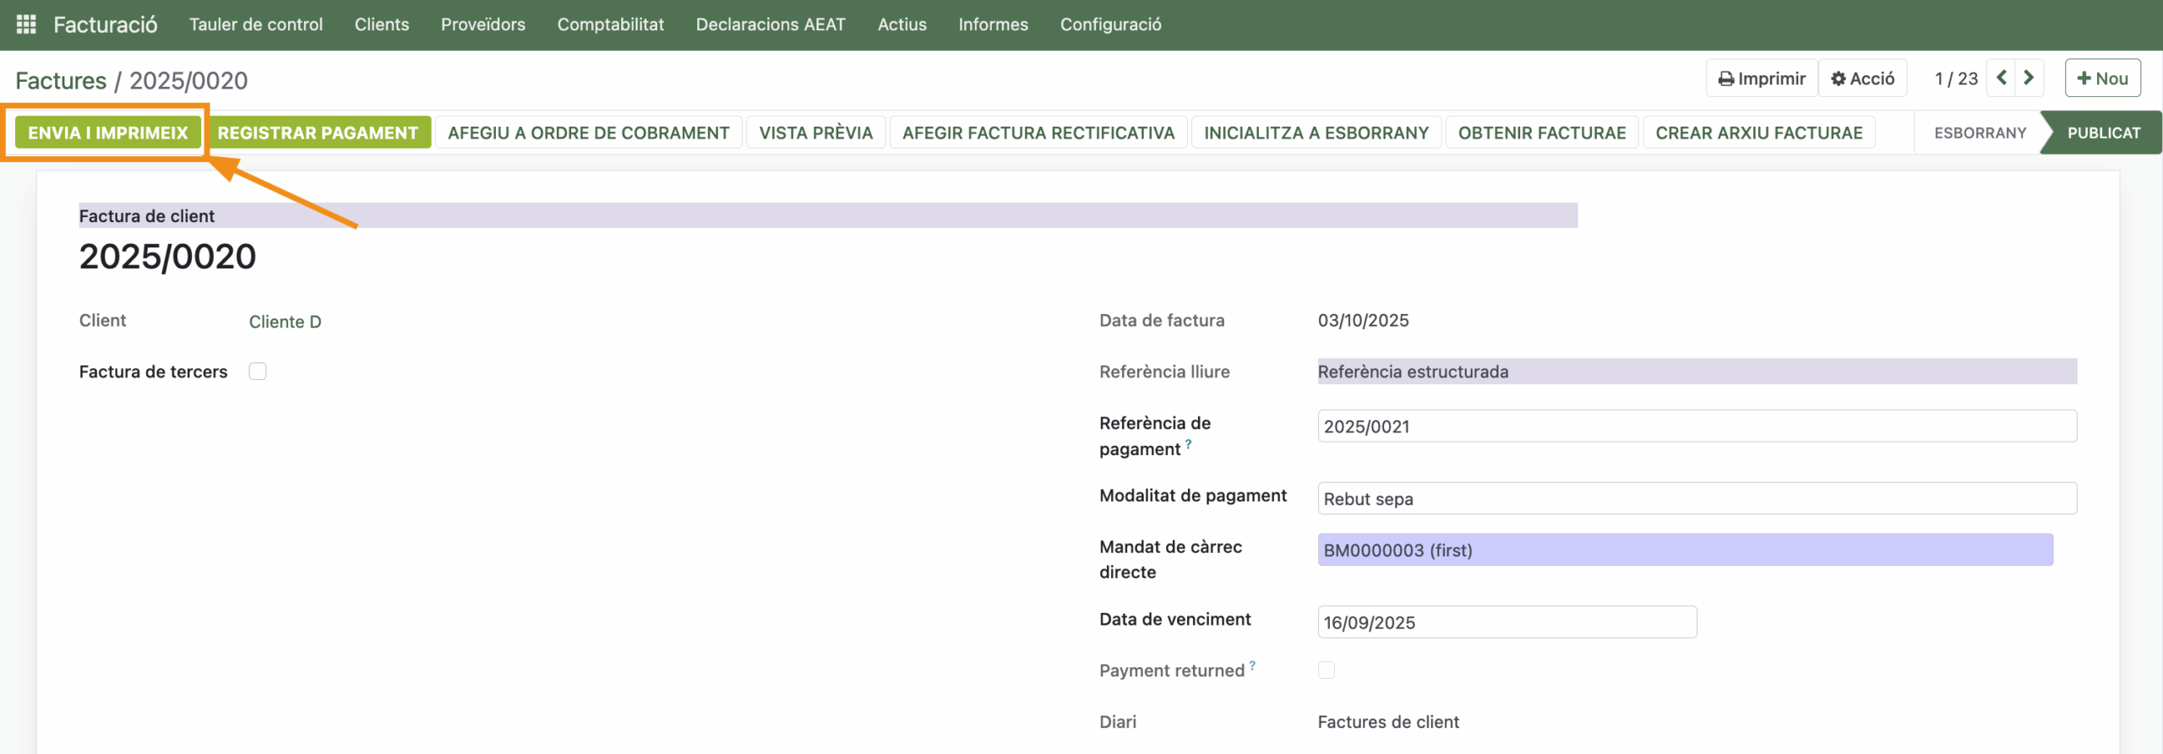Open the Acció gear menu
This screenshot has width=2163, height=754.
click(1862, 79)
